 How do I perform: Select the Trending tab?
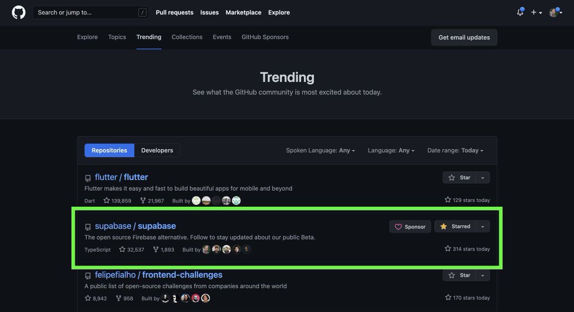click(148, 37)
